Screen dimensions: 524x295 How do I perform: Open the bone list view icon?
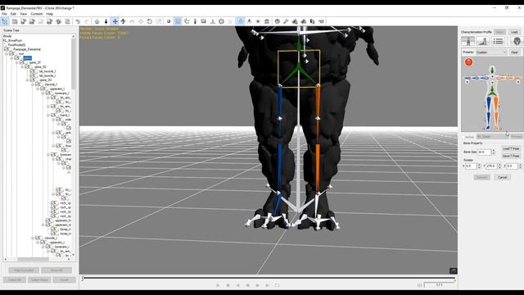pos(498,41)
